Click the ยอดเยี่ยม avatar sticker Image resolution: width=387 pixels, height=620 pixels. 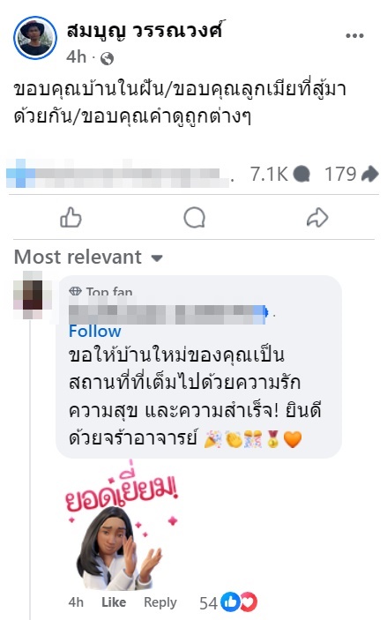[123, 526]
